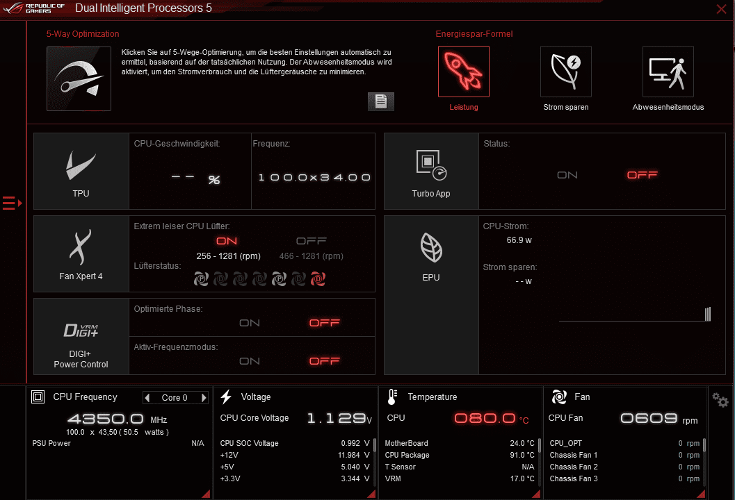Use the Temperature list scrollbar
The image size is (735, 500).
[x=540, y=444]
